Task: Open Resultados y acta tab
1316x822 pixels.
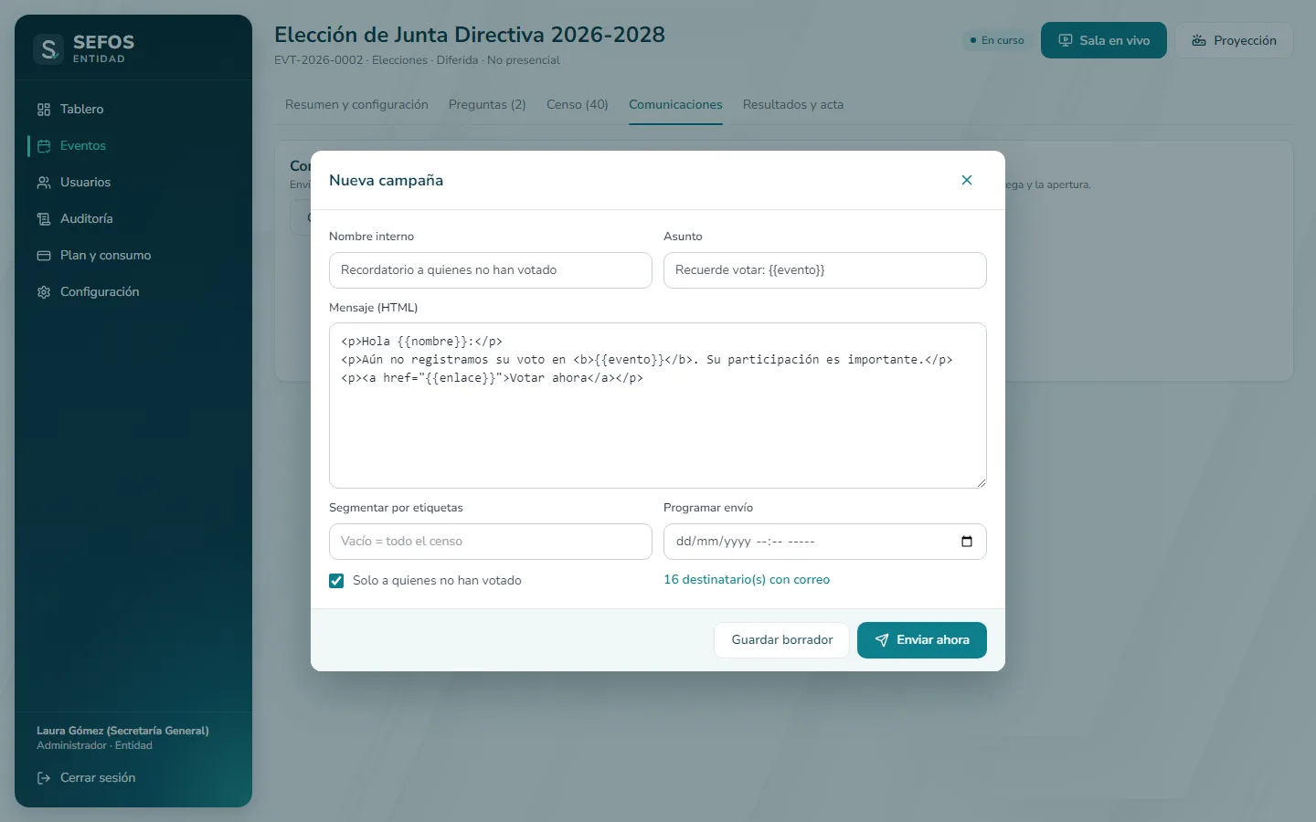Action: (x=793, y=105)
